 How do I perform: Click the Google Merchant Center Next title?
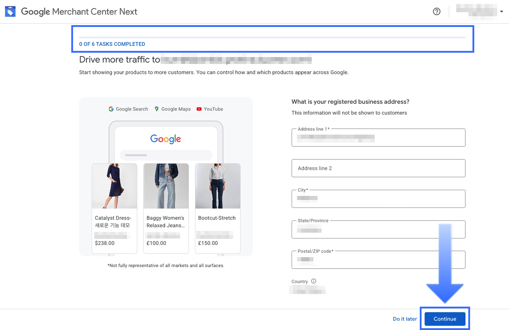tap(79, 12)
